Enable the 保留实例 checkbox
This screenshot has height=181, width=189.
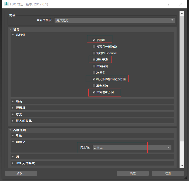coord(94,66)
